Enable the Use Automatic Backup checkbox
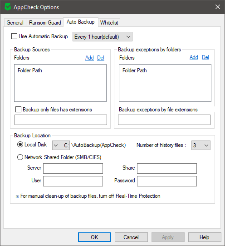 point(14,36)
